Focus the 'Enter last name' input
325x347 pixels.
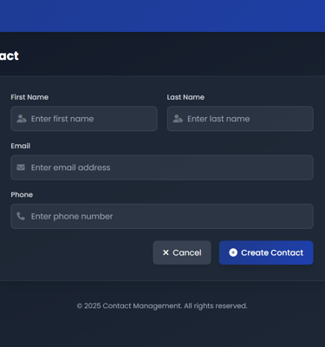point(240,119)
